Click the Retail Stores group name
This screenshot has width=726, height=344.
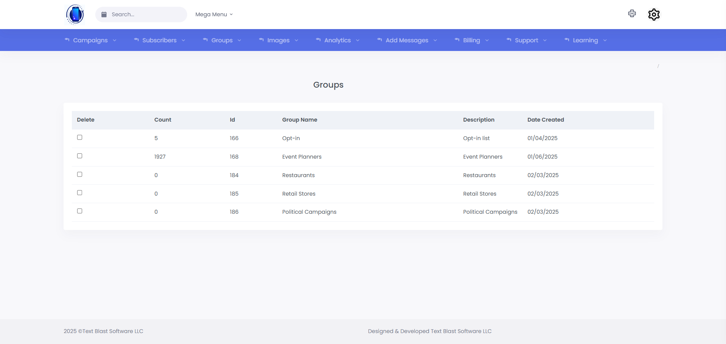299,194
